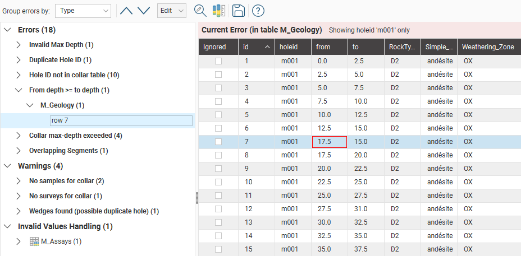This screenshot has width=521, height=256.
Task: Click the from cell showing 17.5 in row 7
Action: coord(329,142)
